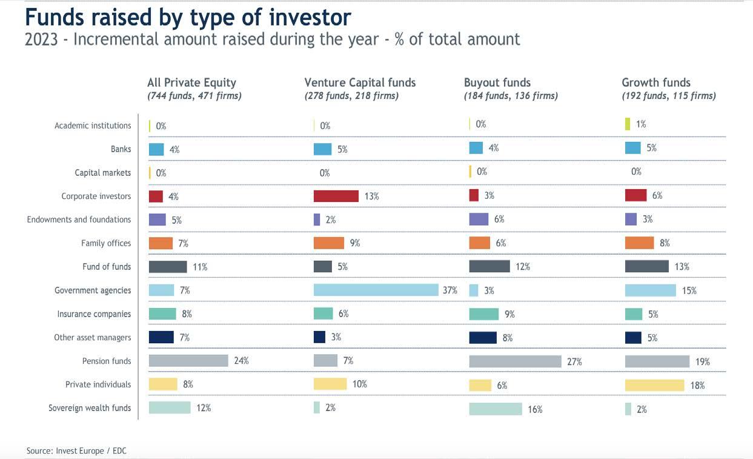Select the "Venture Capital funds" column heading
The height and width of the screenshot is (459, 753).
point(360,83)
